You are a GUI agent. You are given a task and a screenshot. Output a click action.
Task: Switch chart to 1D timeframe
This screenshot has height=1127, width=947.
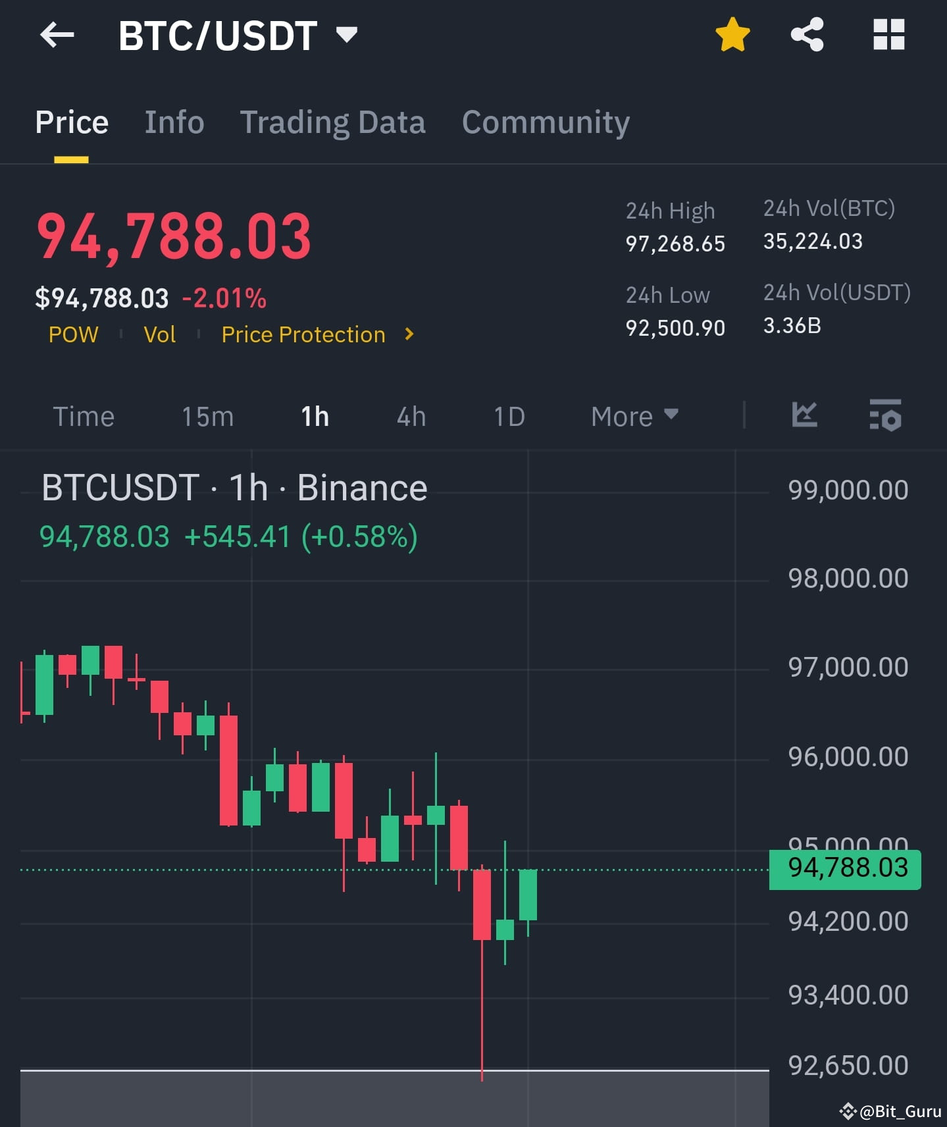click(x=507, y=416)
